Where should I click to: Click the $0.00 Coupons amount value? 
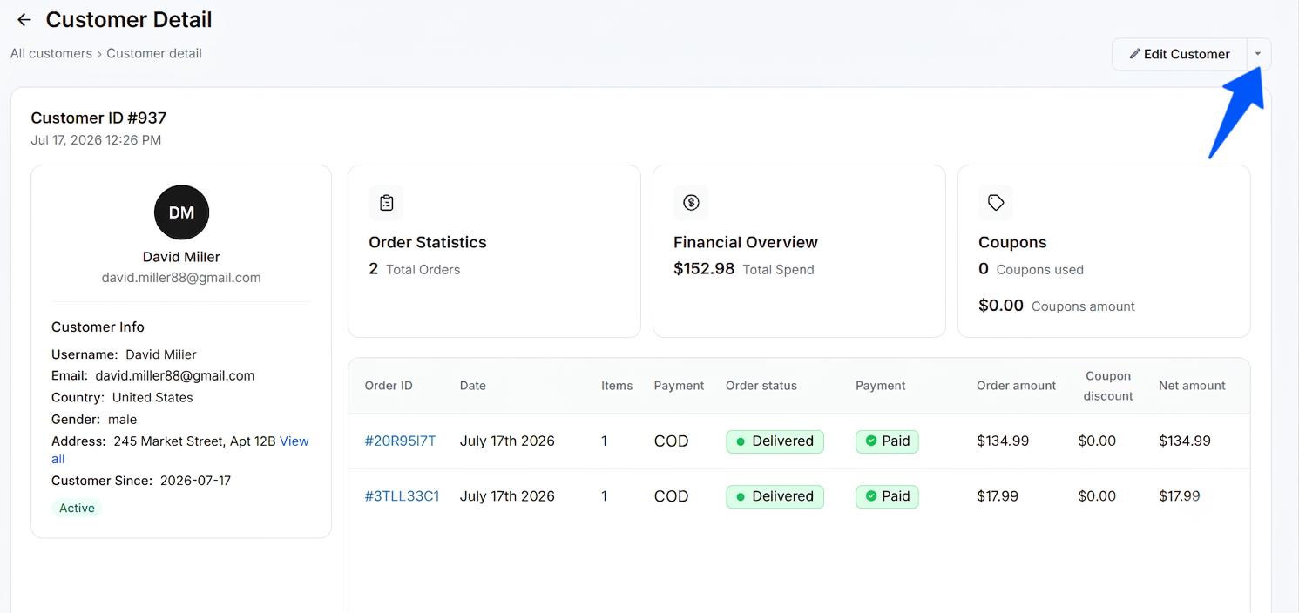(1001, 306)
